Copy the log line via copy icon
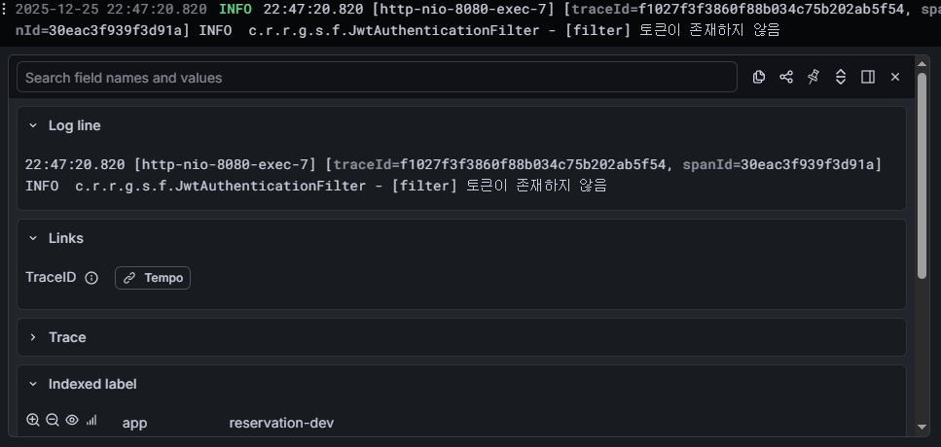941x447 pixels. click(x=759, y=77)
